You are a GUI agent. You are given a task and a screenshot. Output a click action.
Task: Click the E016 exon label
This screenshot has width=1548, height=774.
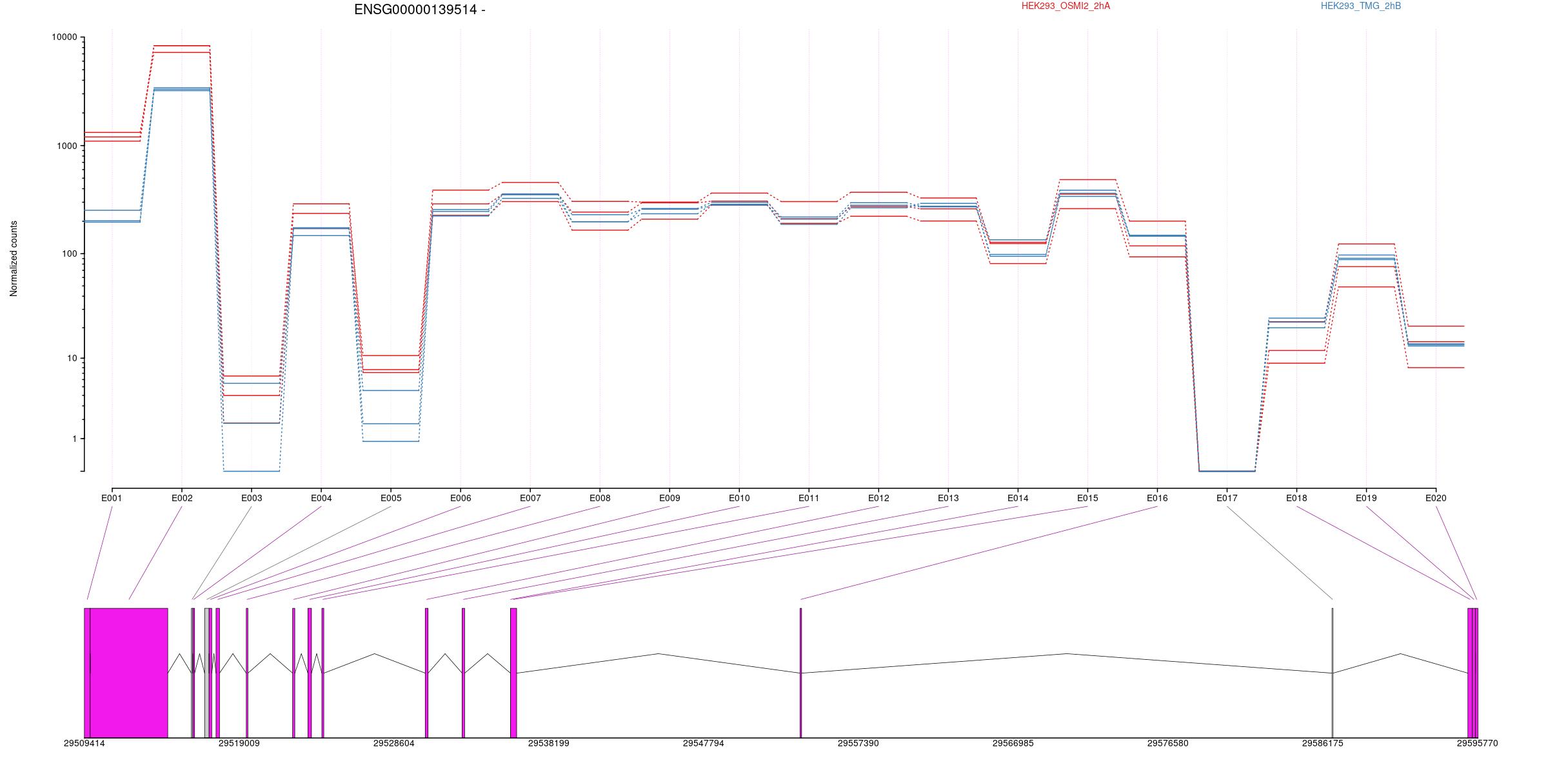coord(1157,498)
